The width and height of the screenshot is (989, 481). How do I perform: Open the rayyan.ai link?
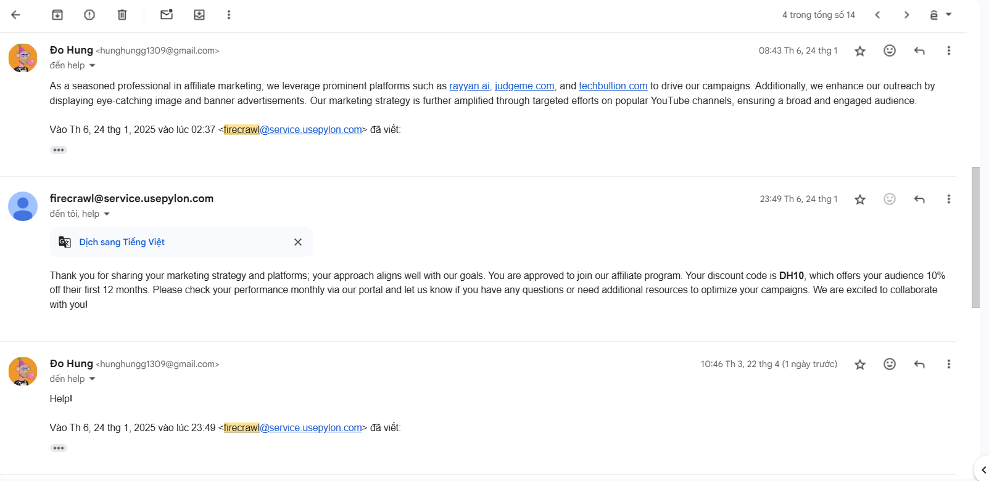tap(469, 86)
